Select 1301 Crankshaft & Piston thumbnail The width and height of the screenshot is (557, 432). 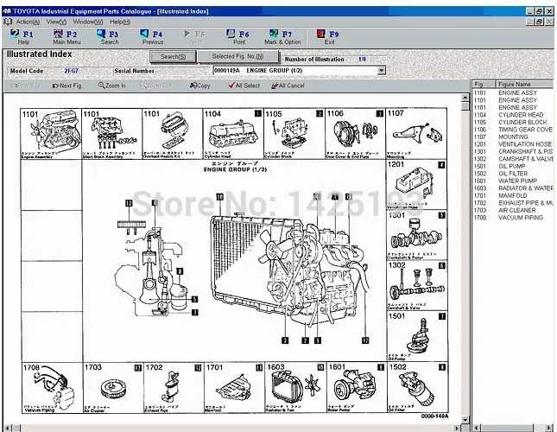416,235
